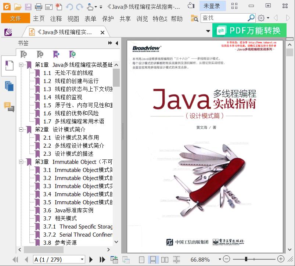
Task: Switch to the 帮助 ribbon tab
Action: [x=177, y=18]
